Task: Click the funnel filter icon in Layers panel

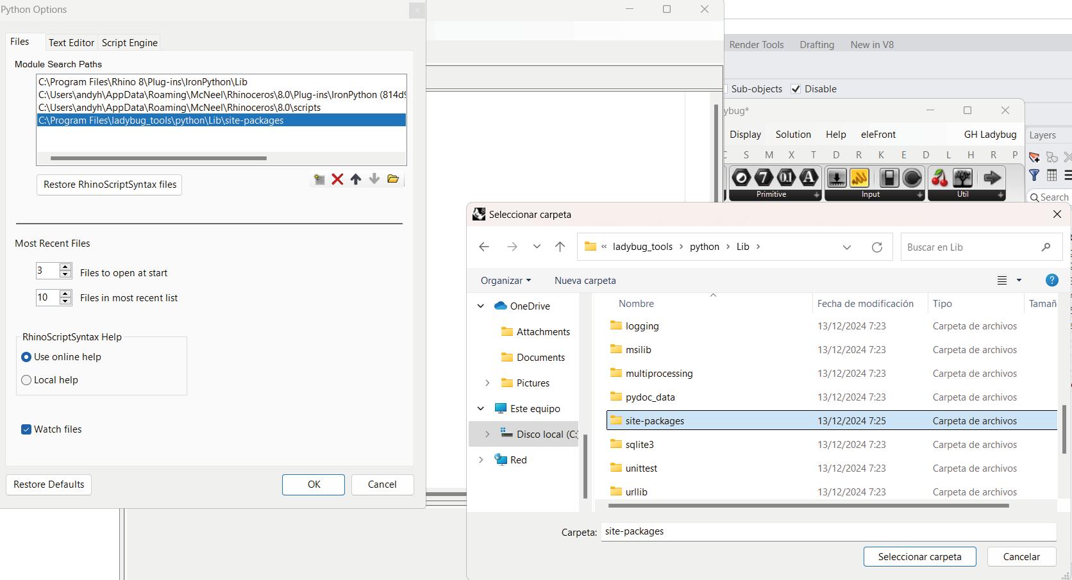Action: point(1034,175)
